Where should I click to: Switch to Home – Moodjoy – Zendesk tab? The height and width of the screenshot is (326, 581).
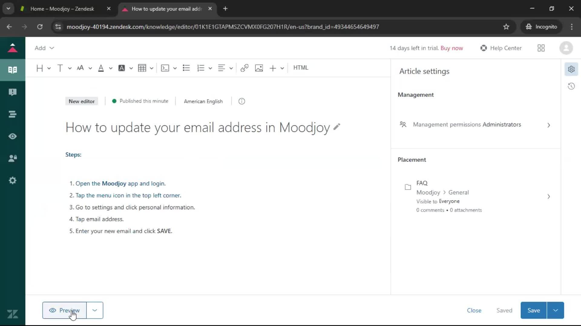pos(62,9)
